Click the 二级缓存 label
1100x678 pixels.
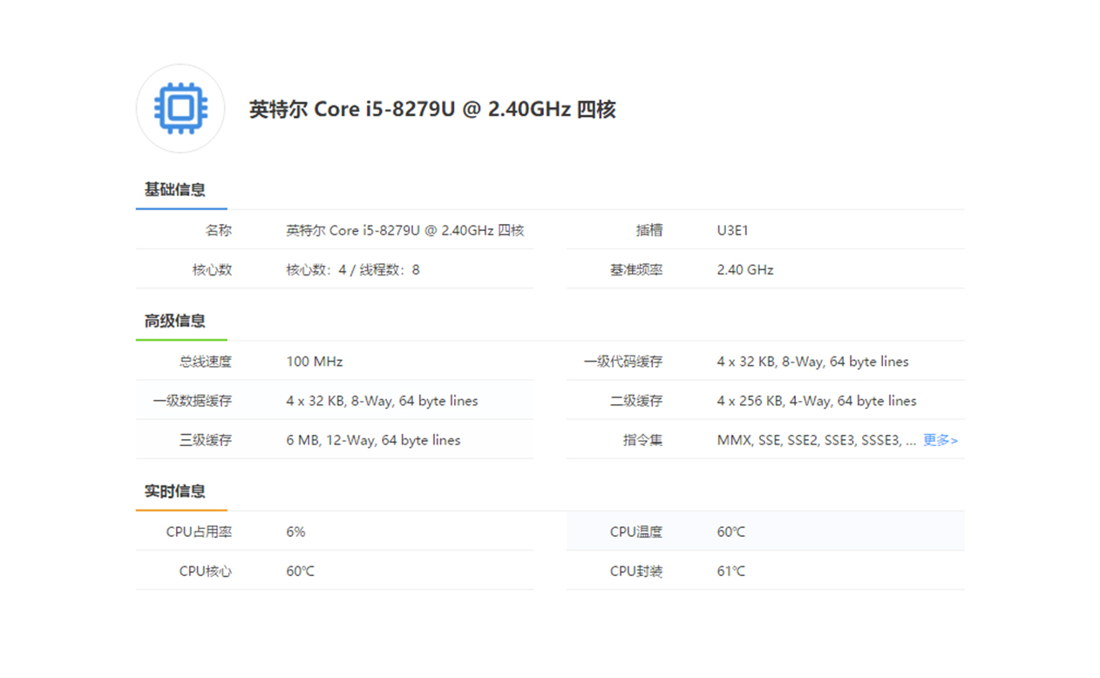tap(636, 401)
